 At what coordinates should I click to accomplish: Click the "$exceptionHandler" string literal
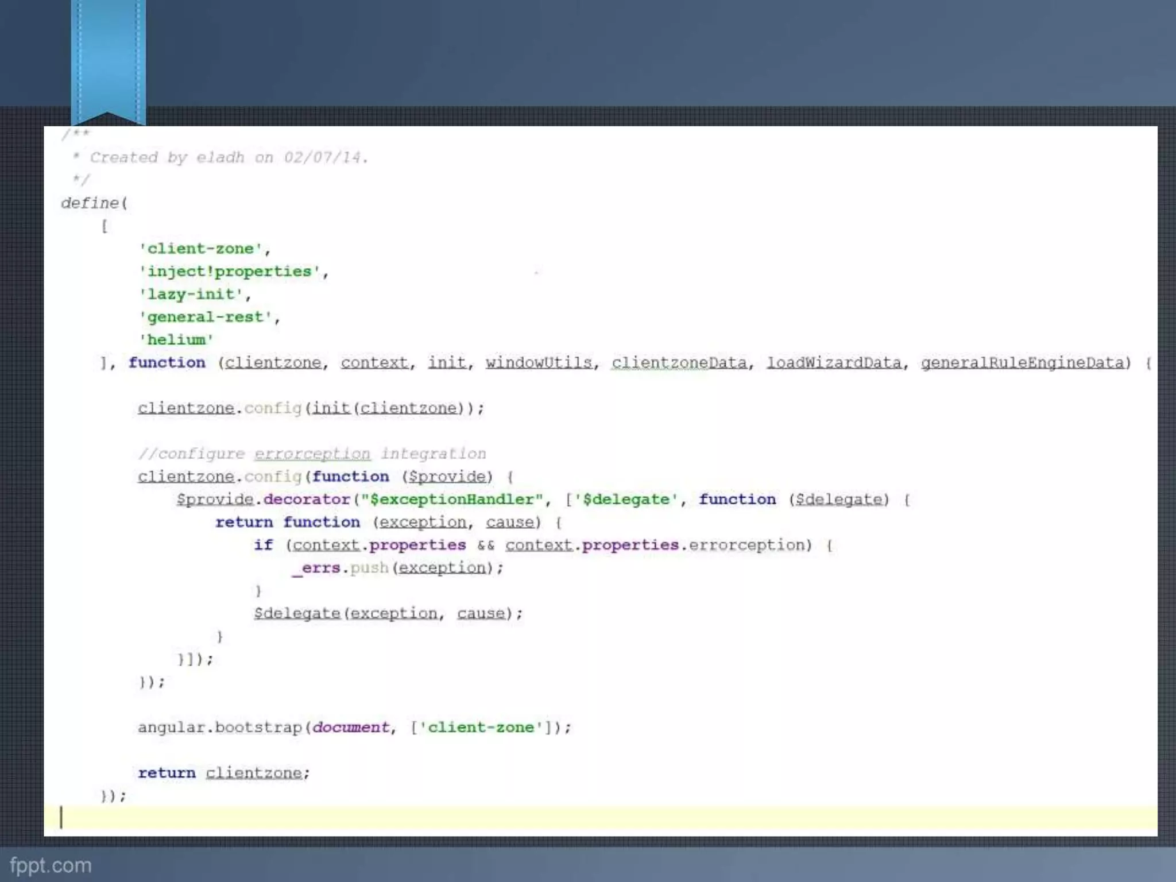point(451,500)
